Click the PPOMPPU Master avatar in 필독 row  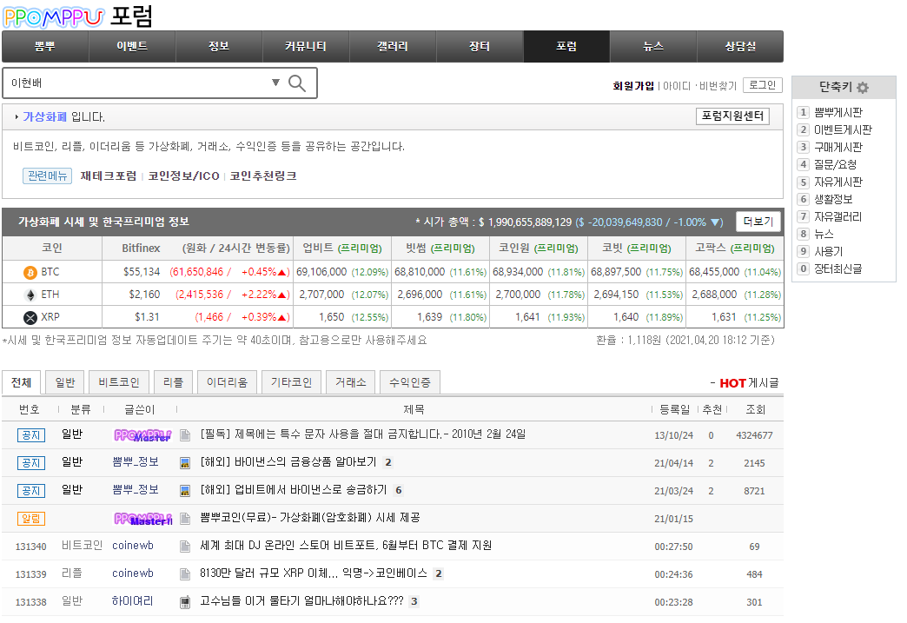(142, 435)
